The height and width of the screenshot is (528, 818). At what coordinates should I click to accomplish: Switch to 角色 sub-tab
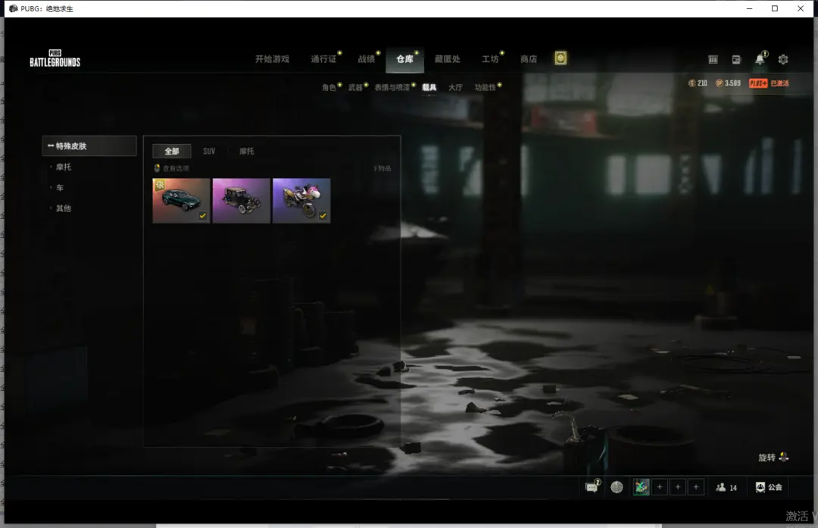(x=329, y=87)
